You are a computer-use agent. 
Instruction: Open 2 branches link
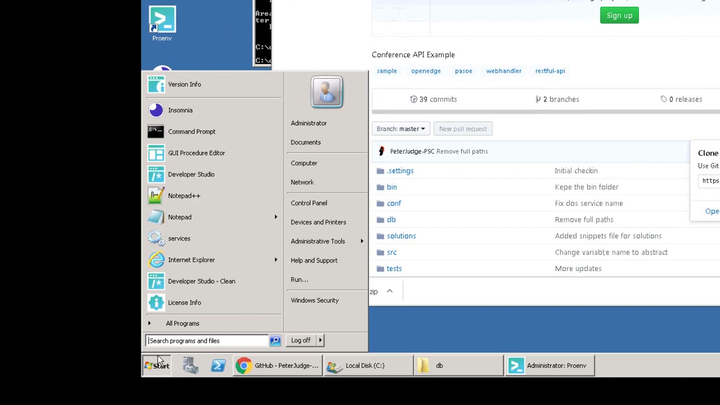pos(557,99)
